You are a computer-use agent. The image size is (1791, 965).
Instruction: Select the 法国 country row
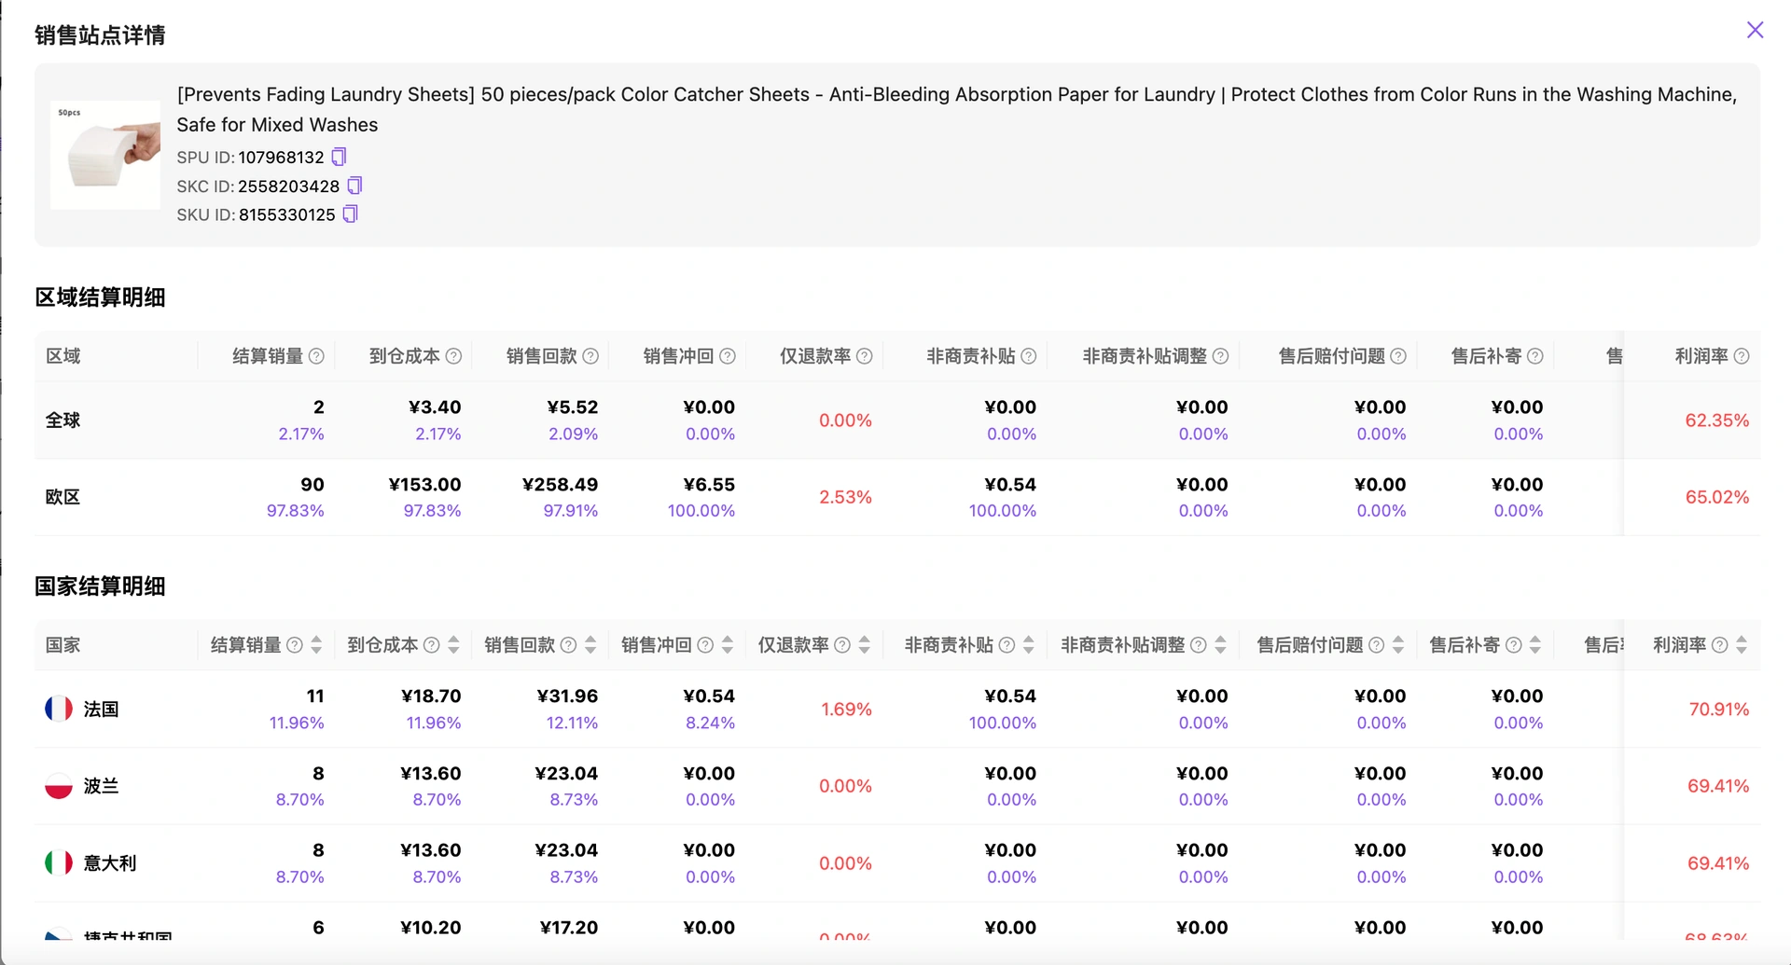(x=897, y=709)
